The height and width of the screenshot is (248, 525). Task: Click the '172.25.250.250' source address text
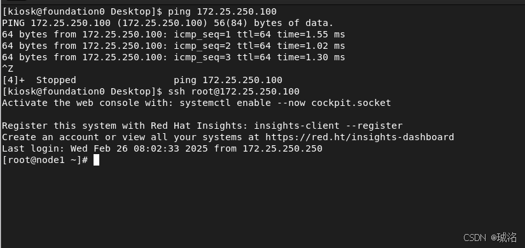283,148
